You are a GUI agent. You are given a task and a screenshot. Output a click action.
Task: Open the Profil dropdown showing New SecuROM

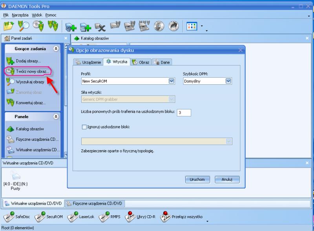pos(172,81)
